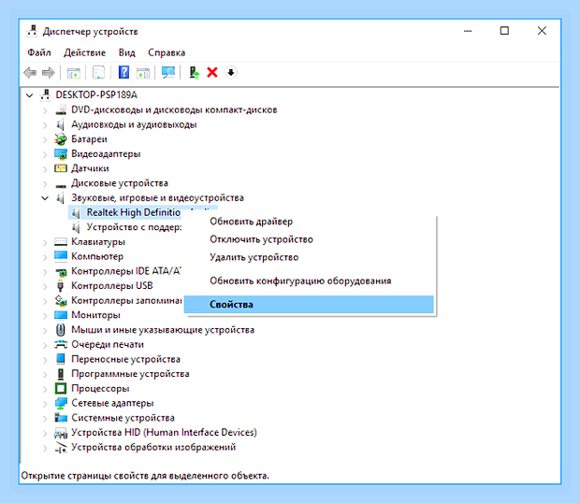Viewport: 580px width, 503px height.
Task: Click the disable device down-arrow icon
Action: pos(231,72)
